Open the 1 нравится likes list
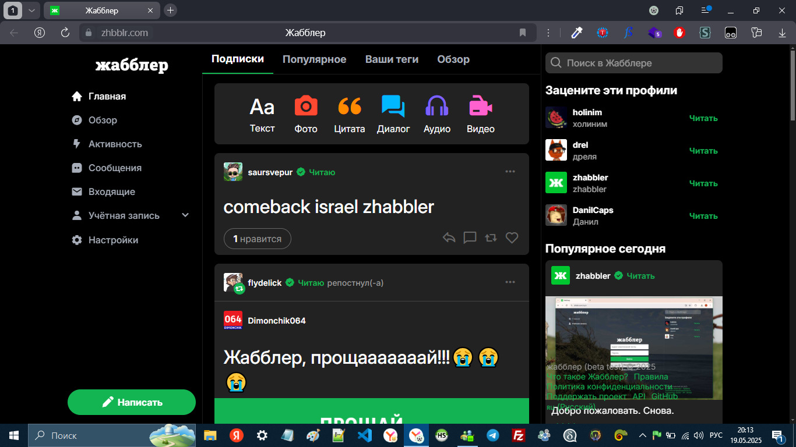The height and width of the screenshot is (447, 796). (x=257, y=239)
